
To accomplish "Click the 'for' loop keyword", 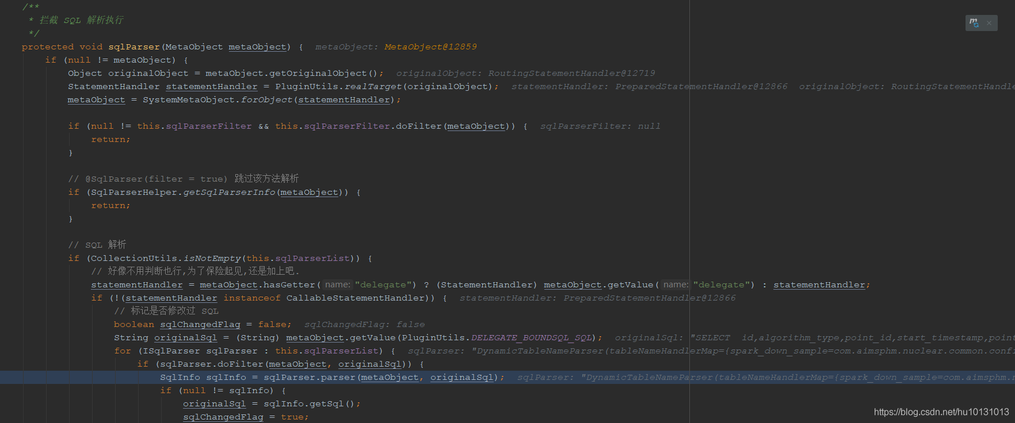I will point(123,351).
